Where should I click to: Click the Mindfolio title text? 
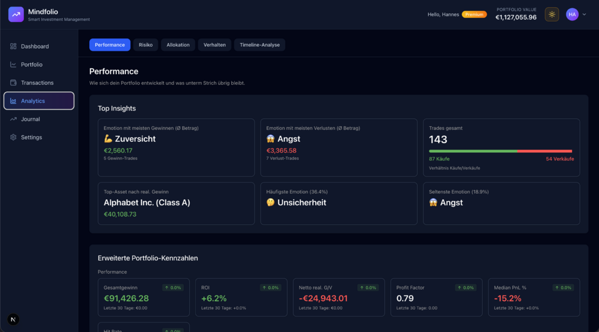point(43,12)
